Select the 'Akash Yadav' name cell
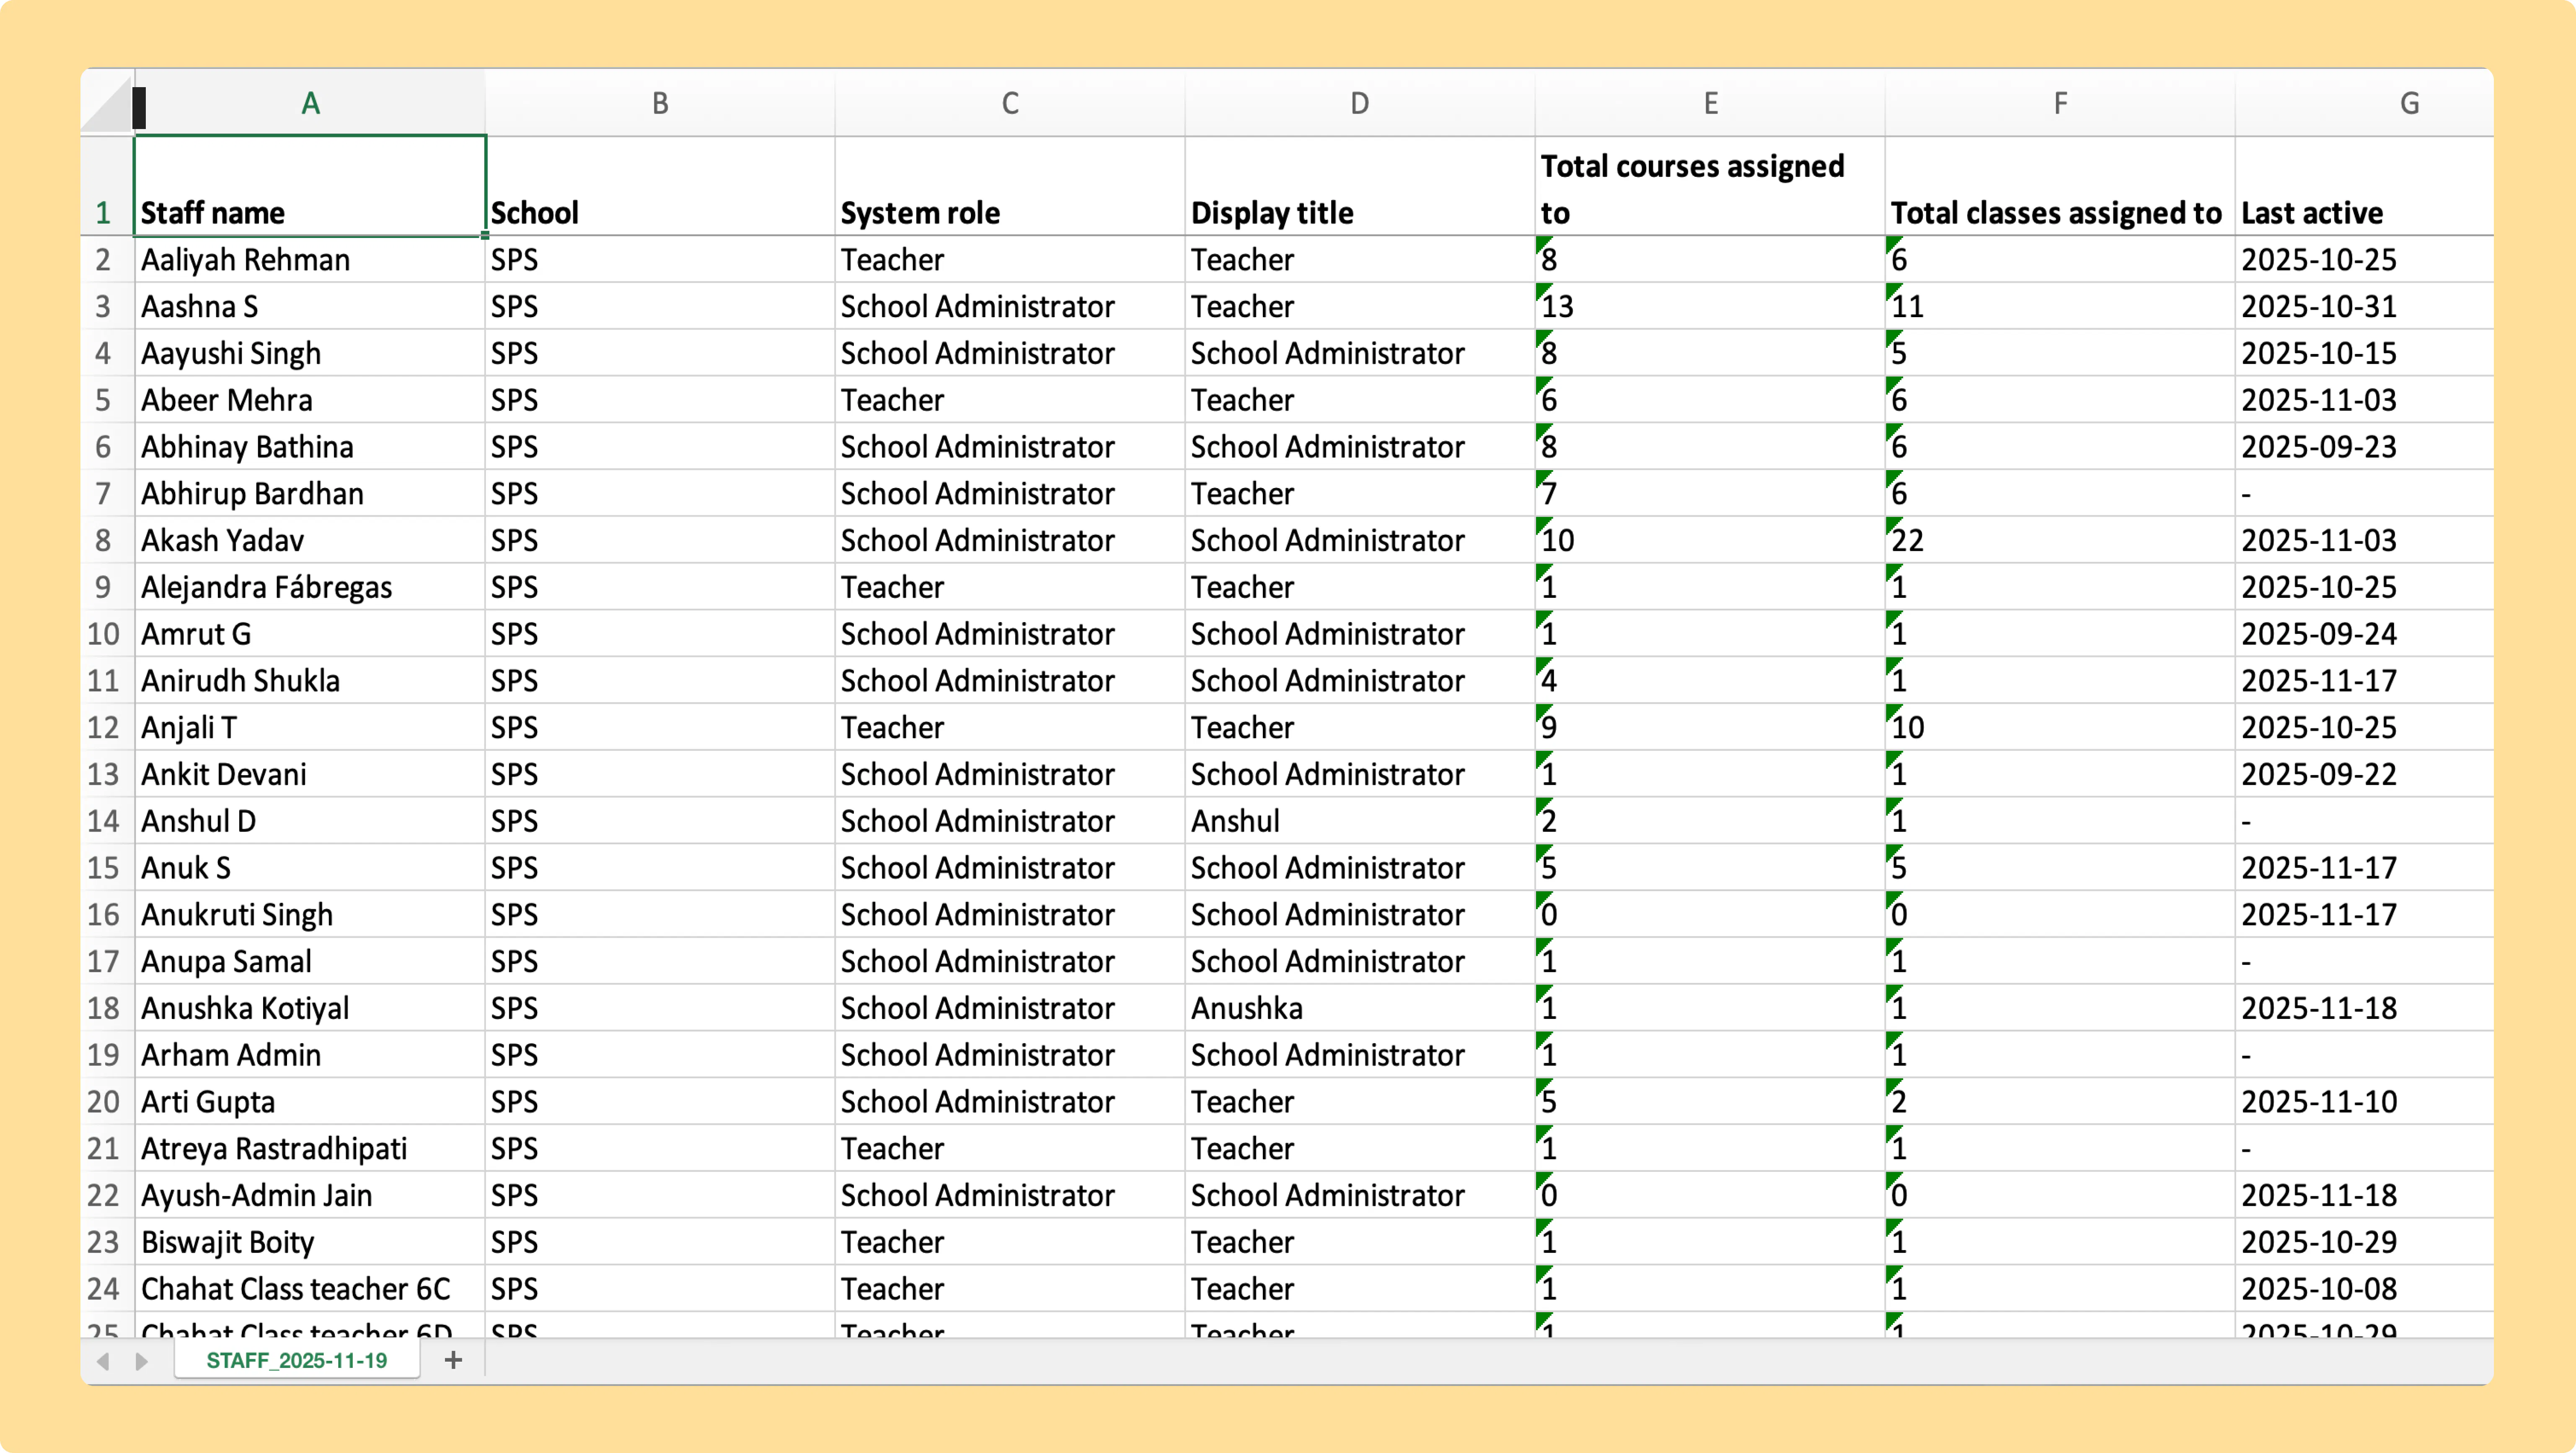Viewport: 2576px width, 1453px height. tap(310, 540)
